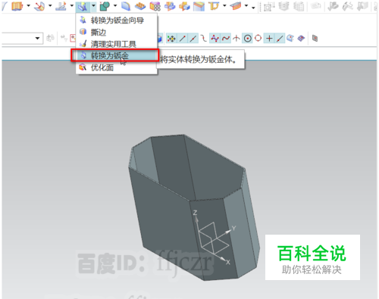
Task: Click the blue curved corner icon
Action: [126, 6]
